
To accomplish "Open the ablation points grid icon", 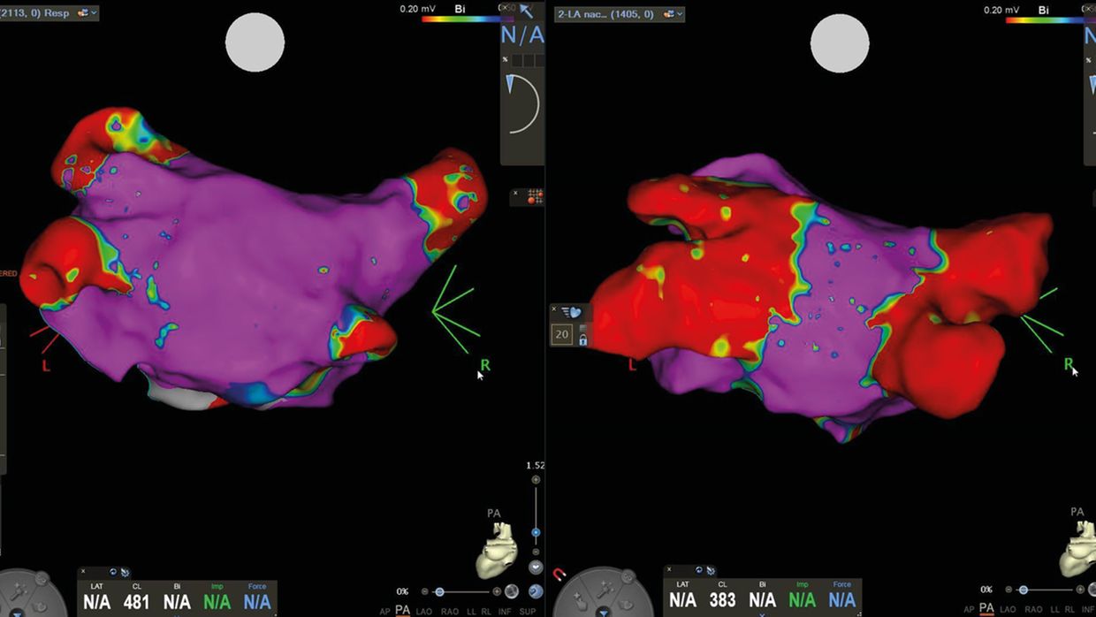I will (534, 196).
